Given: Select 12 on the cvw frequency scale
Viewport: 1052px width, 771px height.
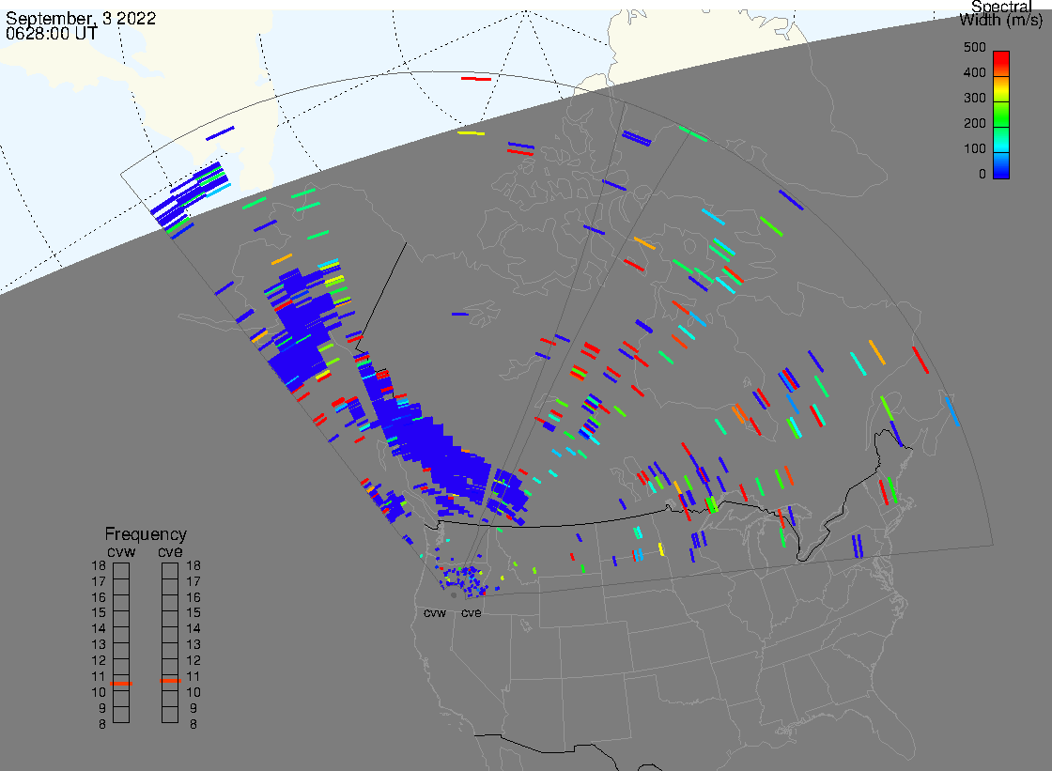Looking at the screenshot, I should [99, 660].
